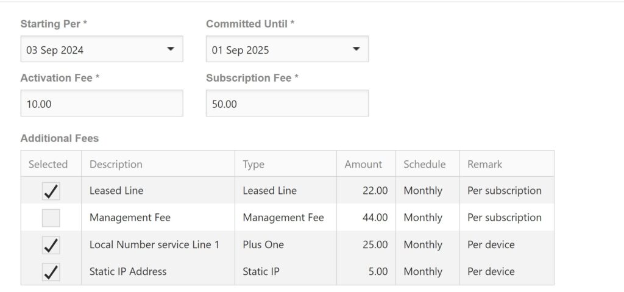Viewport: 624px width, 292px height.
Task: Select the Plus One type cell
Action: (263, 244)
